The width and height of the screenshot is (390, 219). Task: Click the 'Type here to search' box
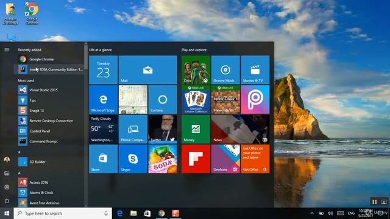pyautogui.click(x=63, y=214)
